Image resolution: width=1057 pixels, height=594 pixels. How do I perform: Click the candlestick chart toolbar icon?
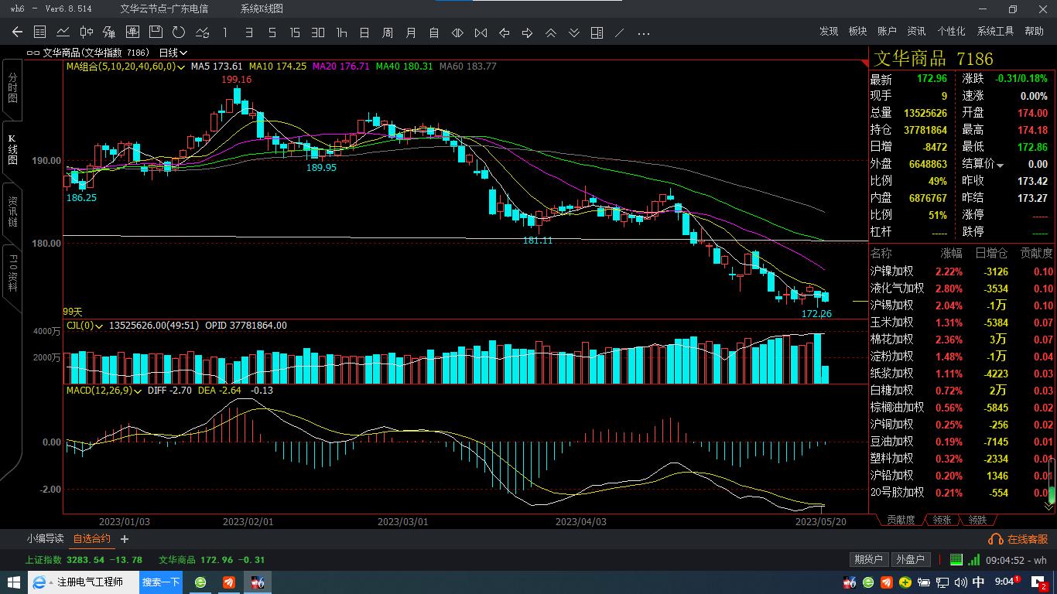[x=86, y=32]
